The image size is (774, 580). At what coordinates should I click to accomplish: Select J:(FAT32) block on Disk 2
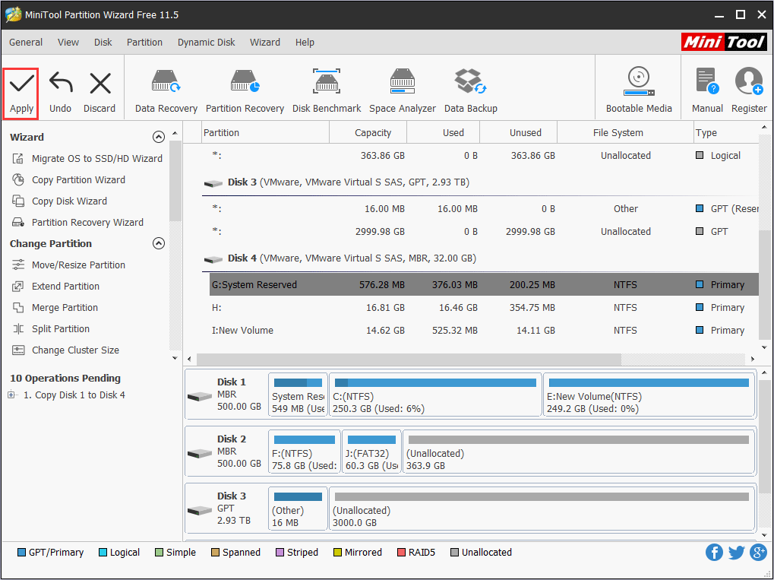371,452
